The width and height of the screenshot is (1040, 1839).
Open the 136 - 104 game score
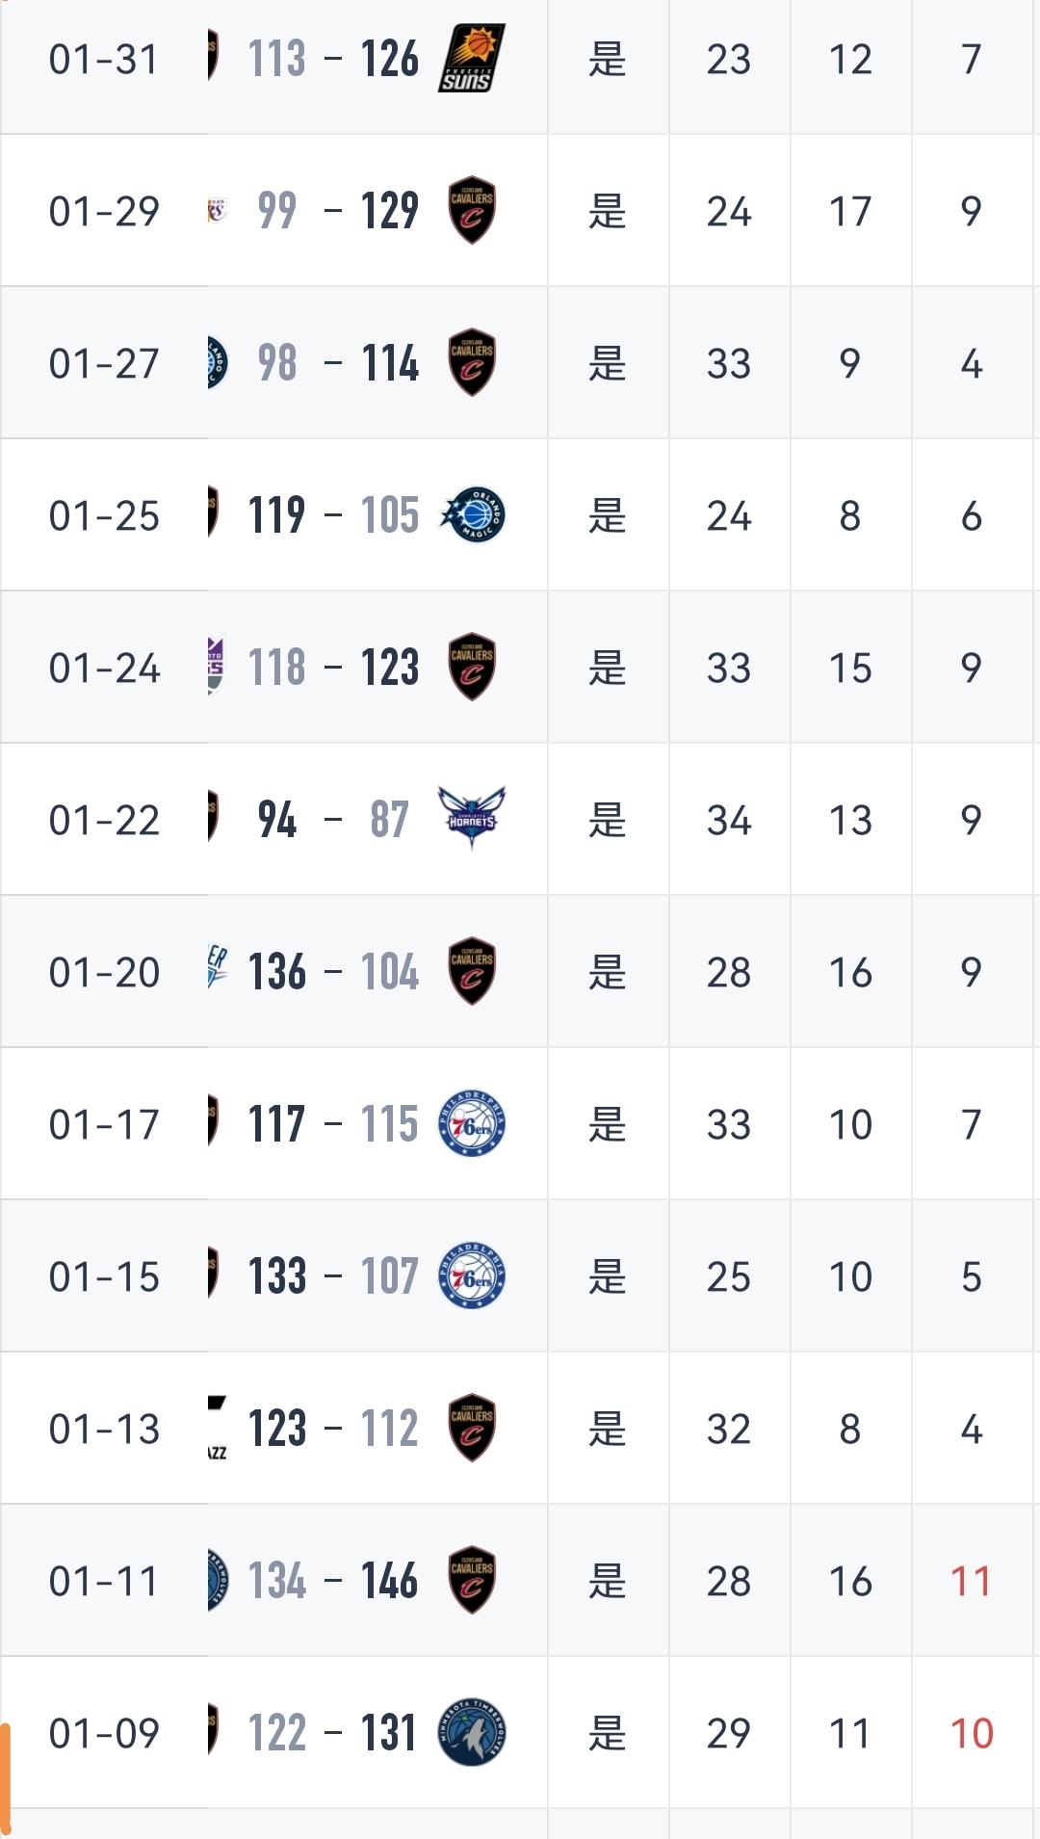pyautogui.click(x=333, y=972)
